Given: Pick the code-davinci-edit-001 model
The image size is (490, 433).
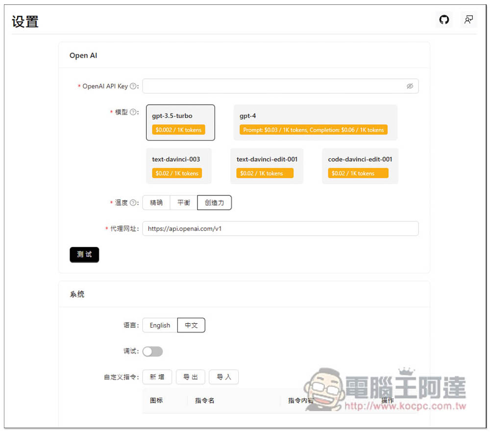Looking at the screenshot, I should tap(360, 166).
